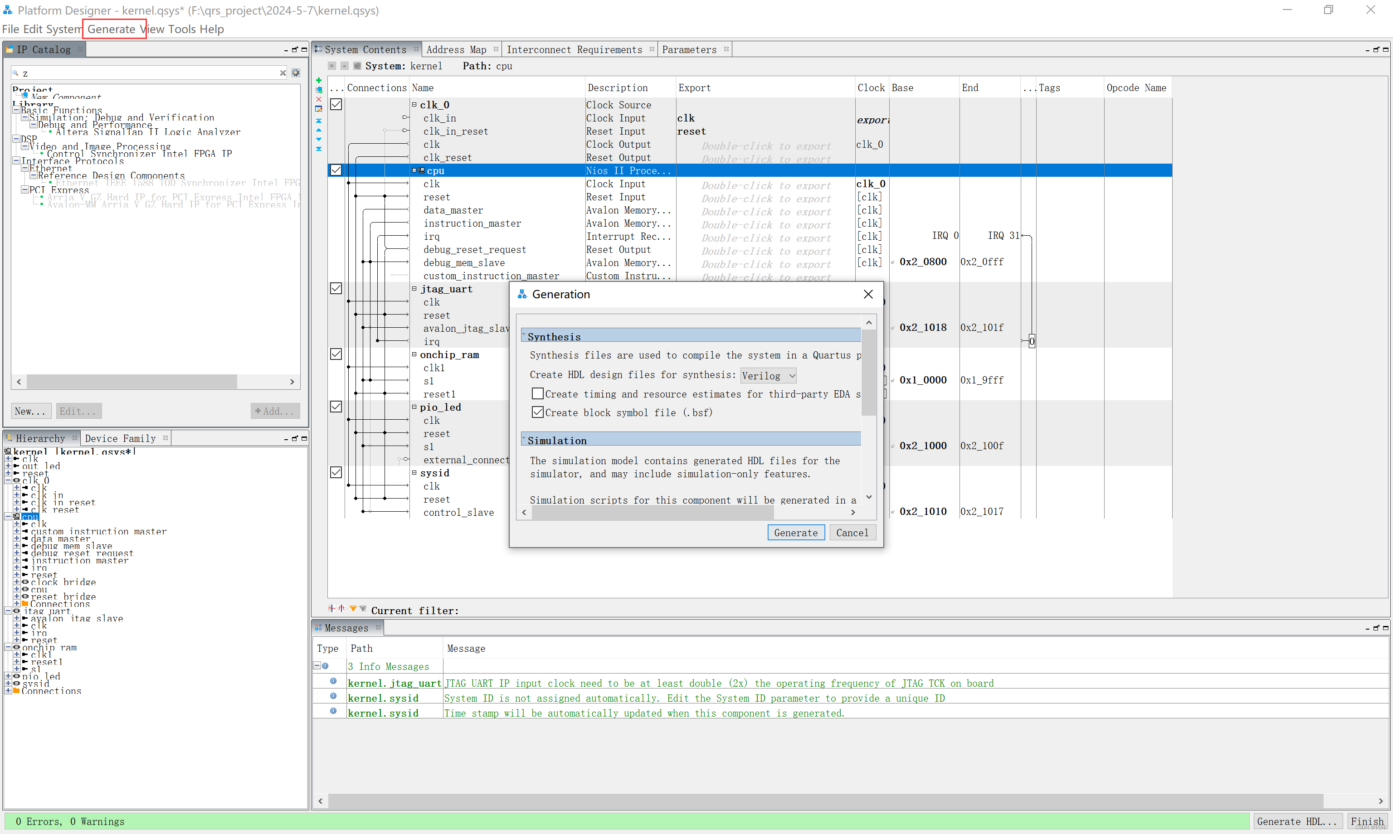
Task: Click the move up arrow icon
Action: [319, 130]
